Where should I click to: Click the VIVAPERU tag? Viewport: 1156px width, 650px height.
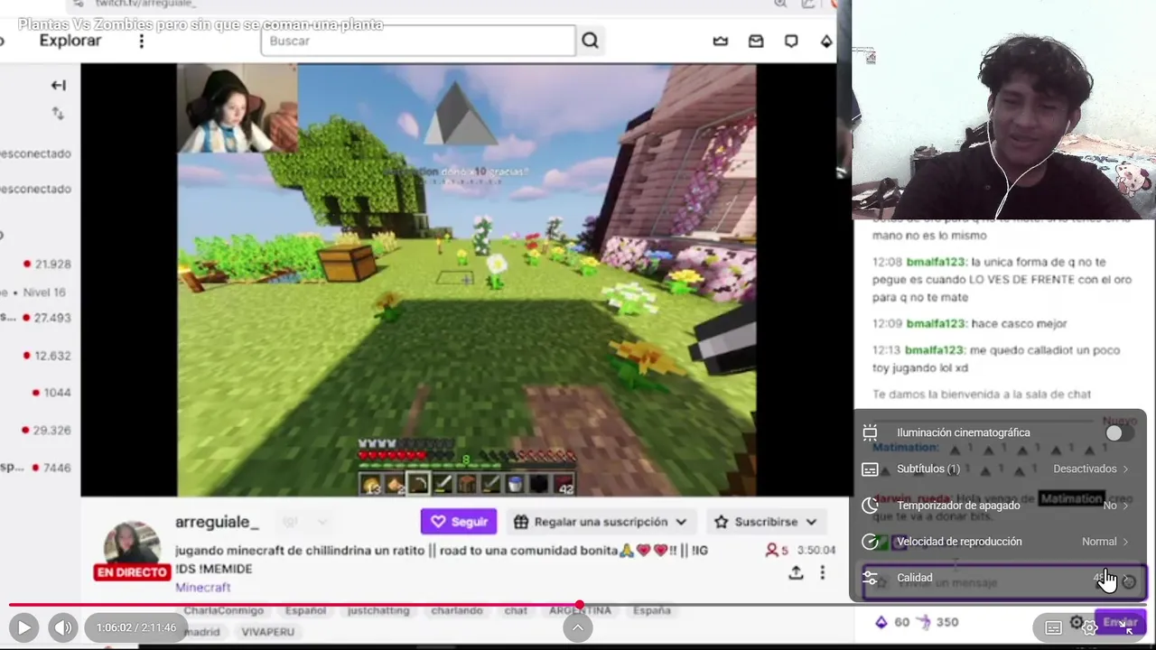[267, 632]
